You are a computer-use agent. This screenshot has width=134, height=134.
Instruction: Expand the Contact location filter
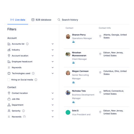53,93
